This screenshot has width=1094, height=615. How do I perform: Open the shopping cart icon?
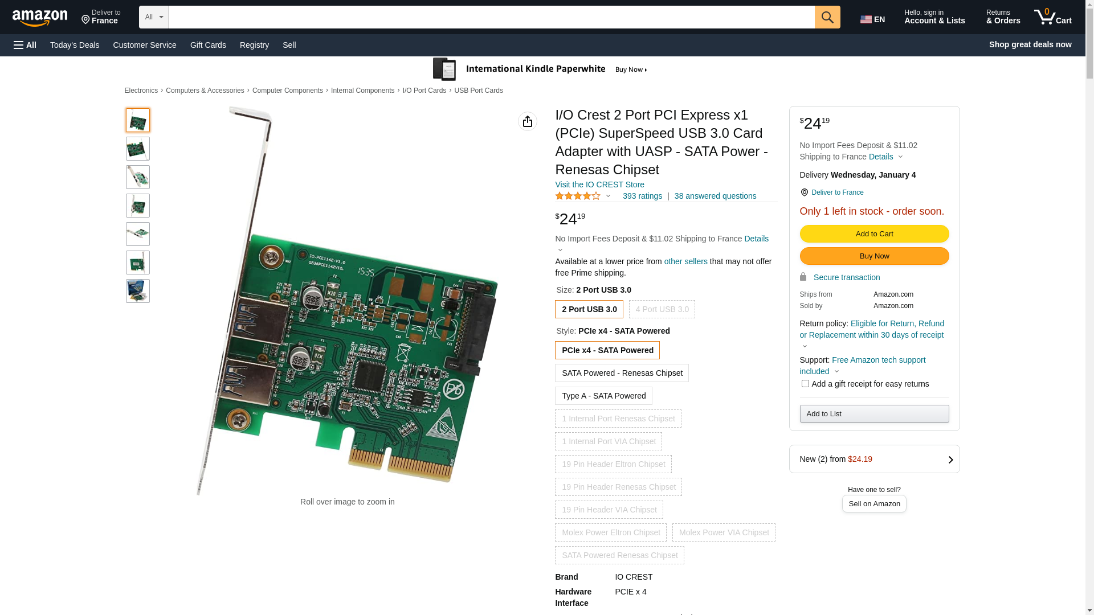pyautogui.click(x=1052, y=17)
